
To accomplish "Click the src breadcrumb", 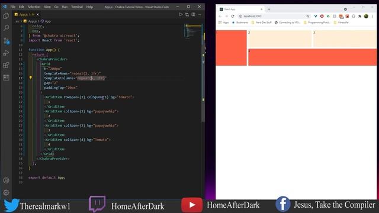I will 17,21.
